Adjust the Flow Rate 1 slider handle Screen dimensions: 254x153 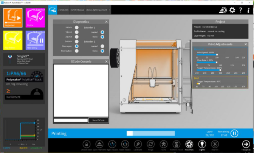click(217, 62)
